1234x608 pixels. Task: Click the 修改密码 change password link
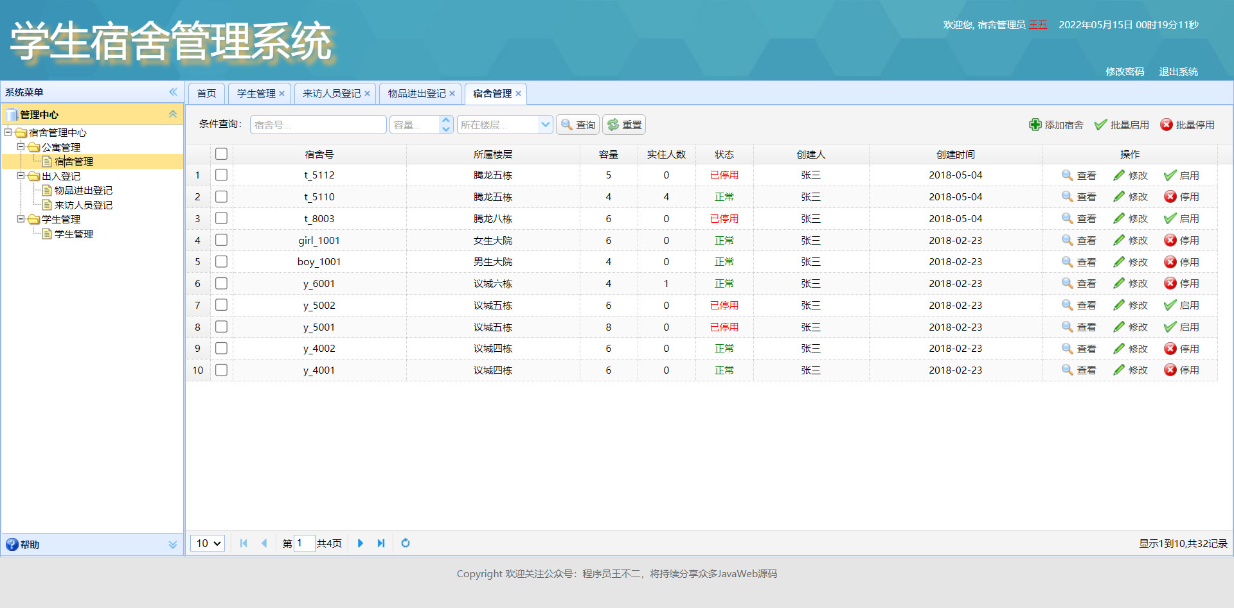[1124, 71]
